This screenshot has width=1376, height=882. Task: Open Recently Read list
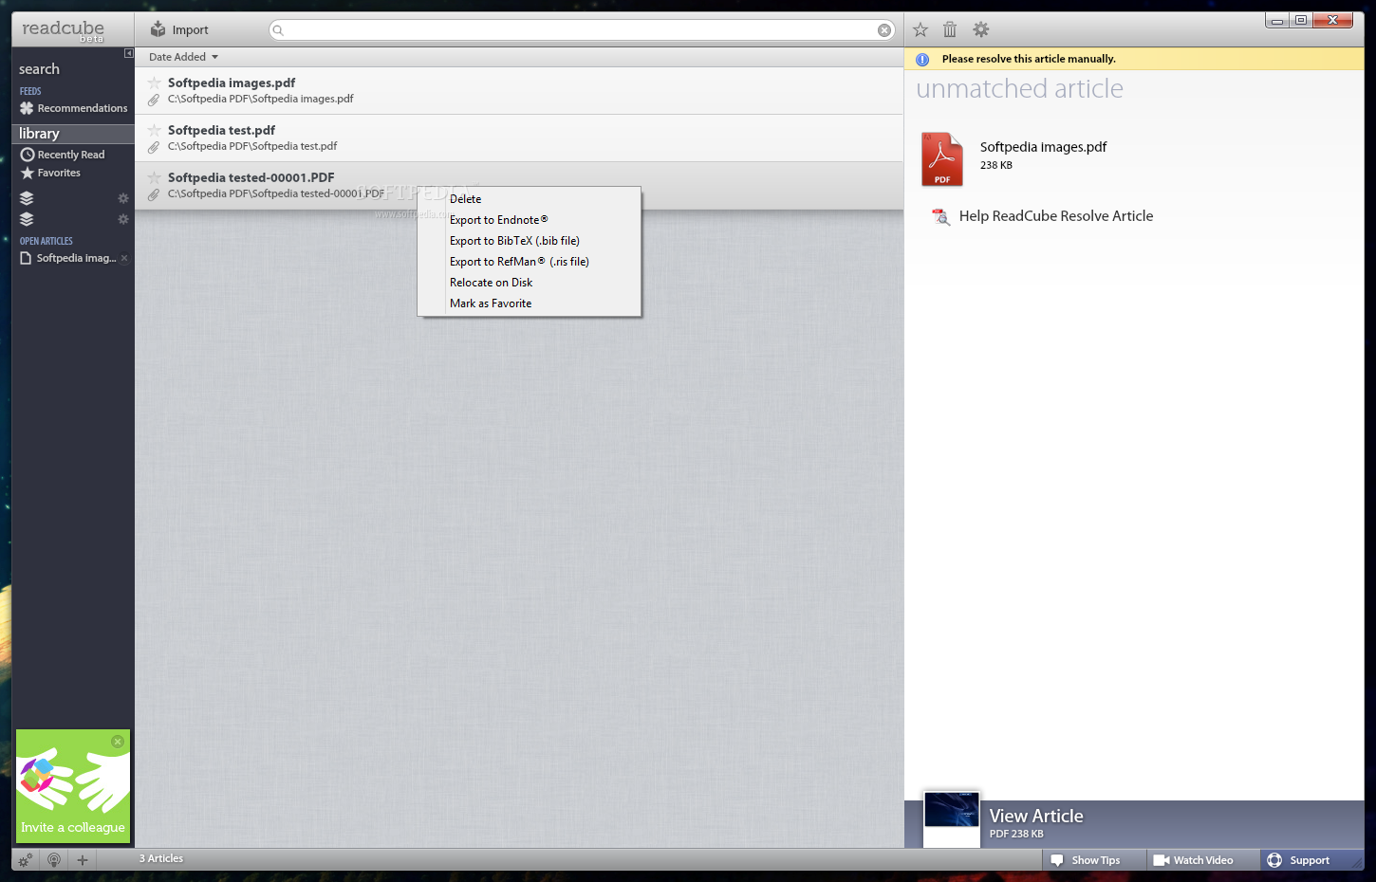point(63,155)
